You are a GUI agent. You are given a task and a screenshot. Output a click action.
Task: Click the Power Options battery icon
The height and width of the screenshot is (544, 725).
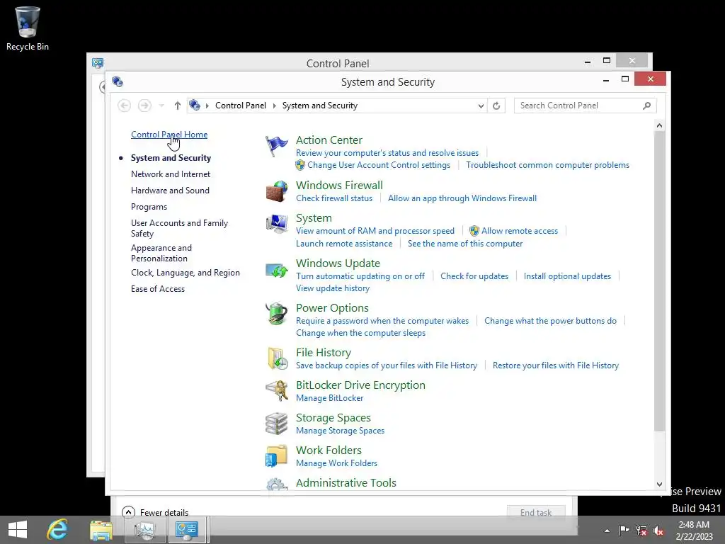click(x=277, y=314)
